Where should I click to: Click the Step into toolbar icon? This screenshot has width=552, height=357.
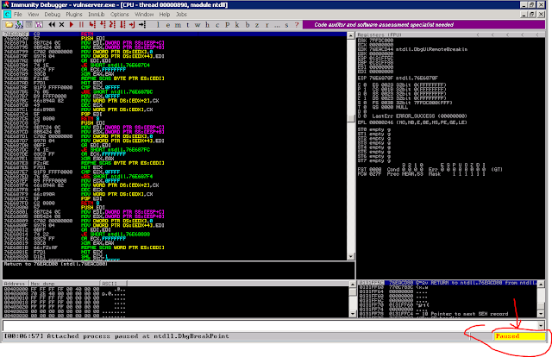(92, 25)
